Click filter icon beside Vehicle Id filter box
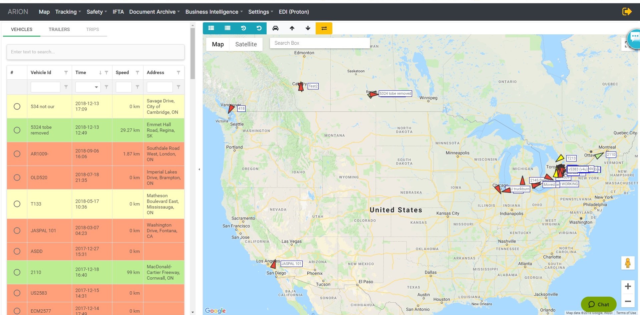 pos(66,87)
